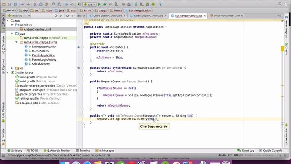Click the src breadcrumb
Image resolution: width=291 pixels, height=164 pixels.
35,10
